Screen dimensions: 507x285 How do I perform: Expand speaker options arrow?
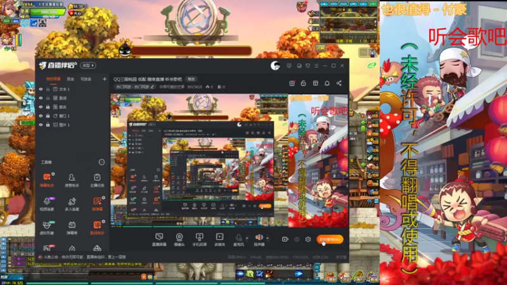(267, 239)
